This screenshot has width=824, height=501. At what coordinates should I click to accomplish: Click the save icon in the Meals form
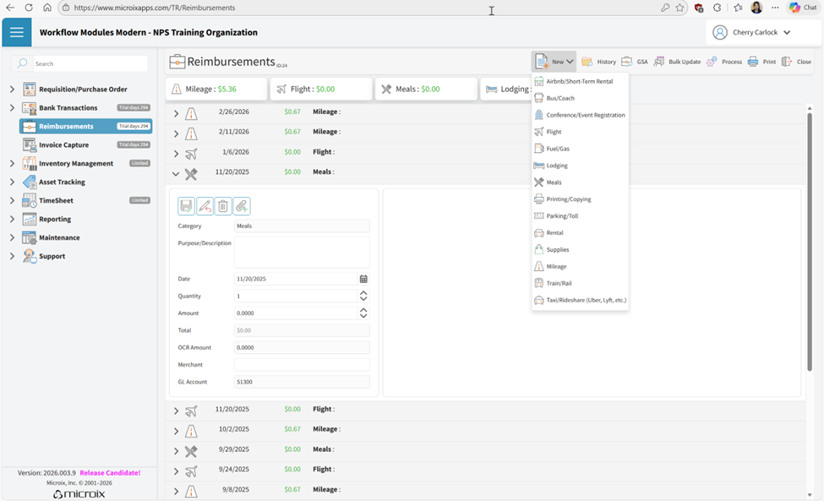click(186, 206)
